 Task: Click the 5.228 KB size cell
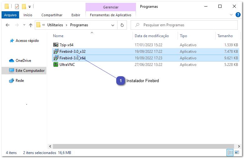tap(231, 64)
